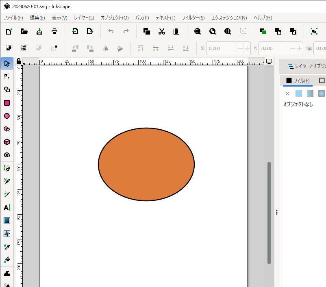Toggle the guide lock at ruler corner
This screenshot has width=326, height=287.
(18, 61)
